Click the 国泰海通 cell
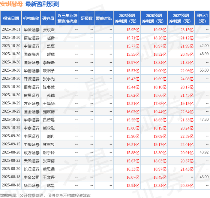 point(31,54)
